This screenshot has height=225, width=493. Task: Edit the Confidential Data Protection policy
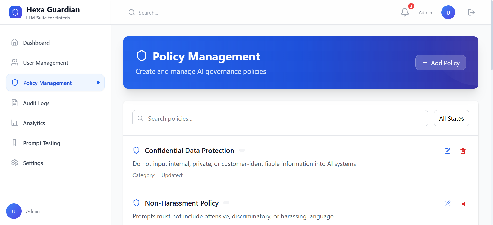click(448, 151)
